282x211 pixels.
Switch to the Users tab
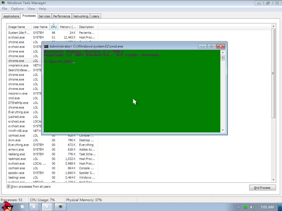coord(95,16)
